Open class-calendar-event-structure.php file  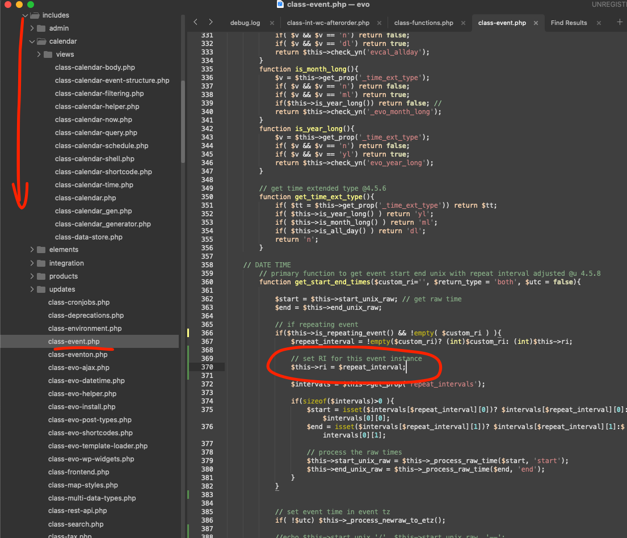(112, 81)
